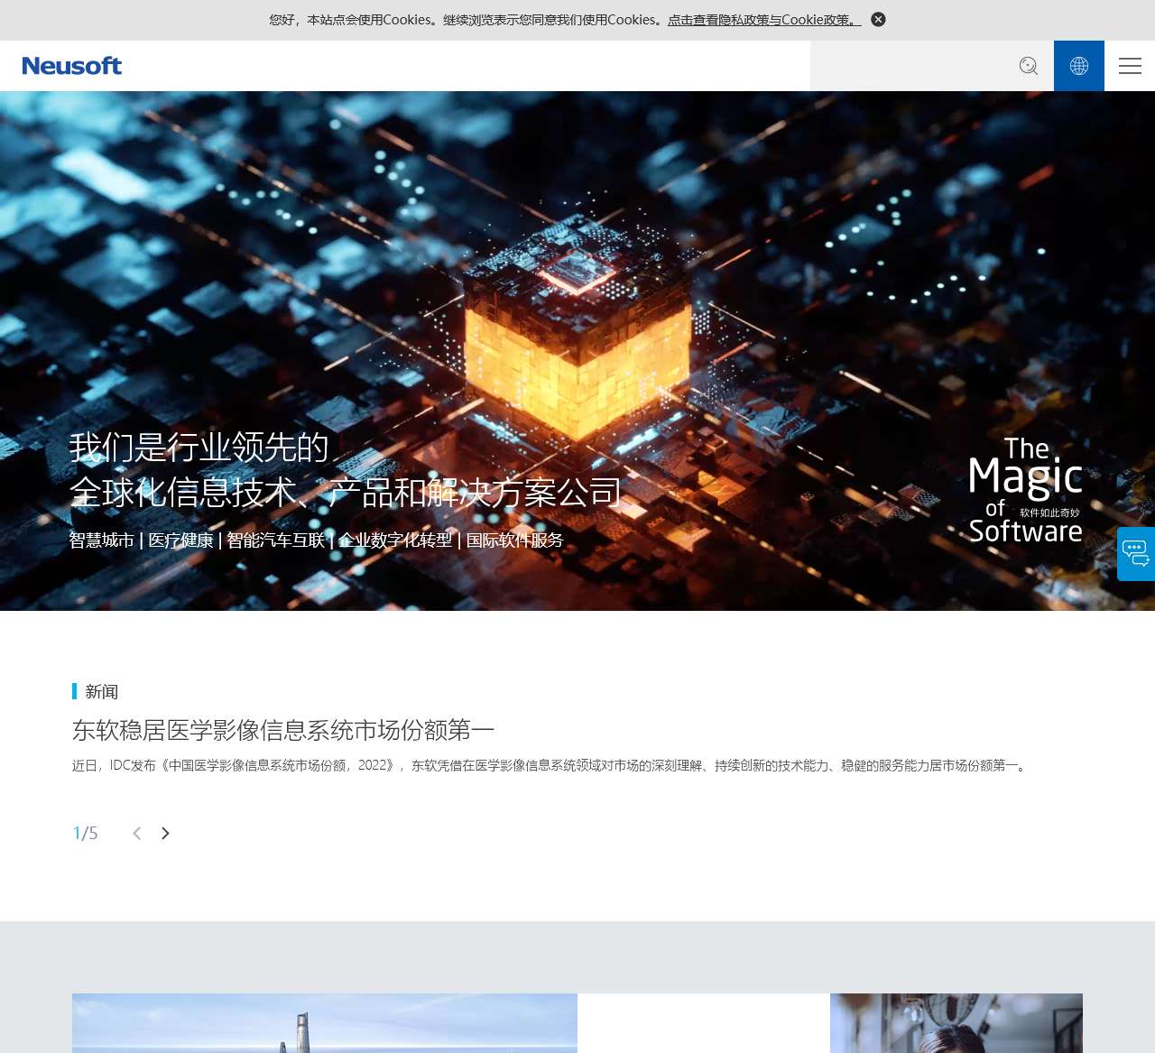Click the 企业数字化转型 banner link
Image resolution: width=1155 pixels, height=1053 pixels.
pyautogui.click(x=395, y=540)
